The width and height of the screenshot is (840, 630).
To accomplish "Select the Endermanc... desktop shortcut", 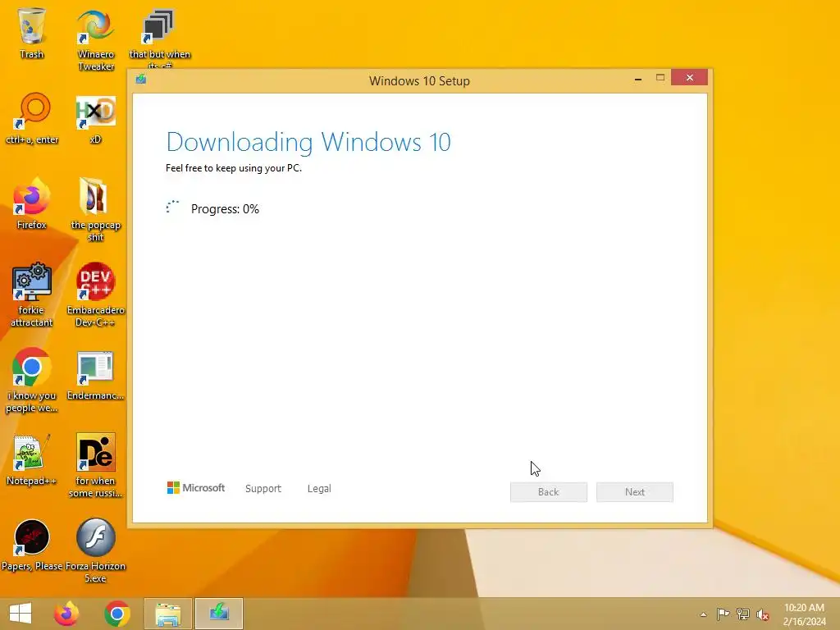I will coord(95,375).
